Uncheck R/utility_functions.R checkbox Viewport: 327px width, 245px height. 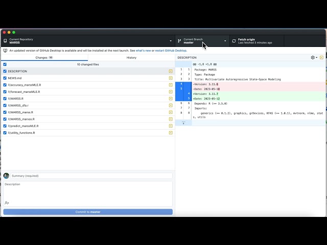(5, 133)
